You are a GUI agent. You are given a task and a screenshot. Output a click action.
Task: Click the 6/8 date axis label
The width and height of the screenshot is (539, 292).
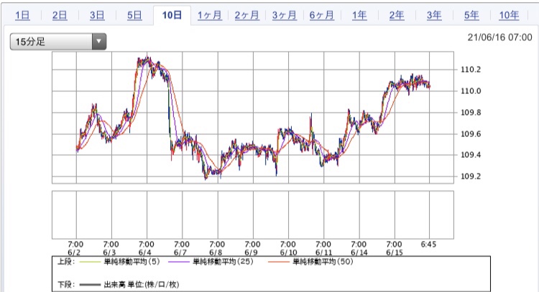point(216,253)
